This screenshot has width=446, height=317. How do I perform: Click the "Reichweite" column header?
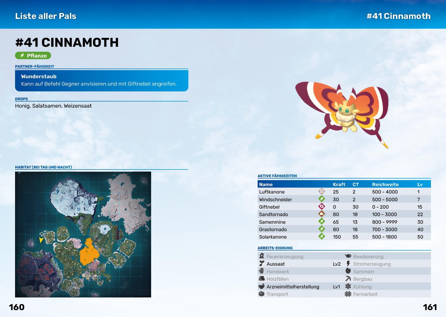pos(385,184)
